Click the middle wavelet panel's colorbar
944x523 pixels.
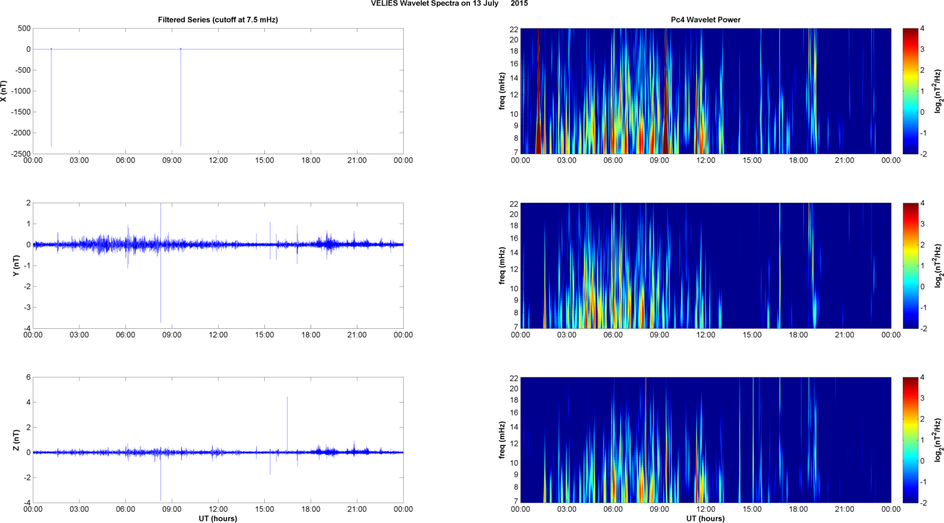(910, 265)
